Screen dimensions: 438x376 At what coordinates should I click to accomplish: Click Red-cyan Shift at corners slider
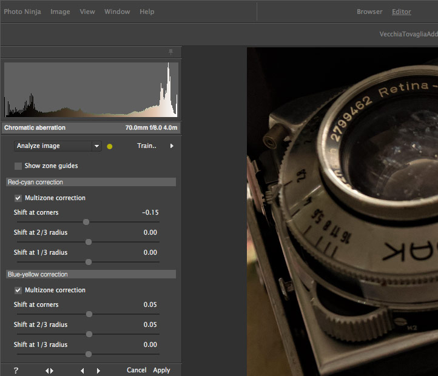click(x=88, y=222)
